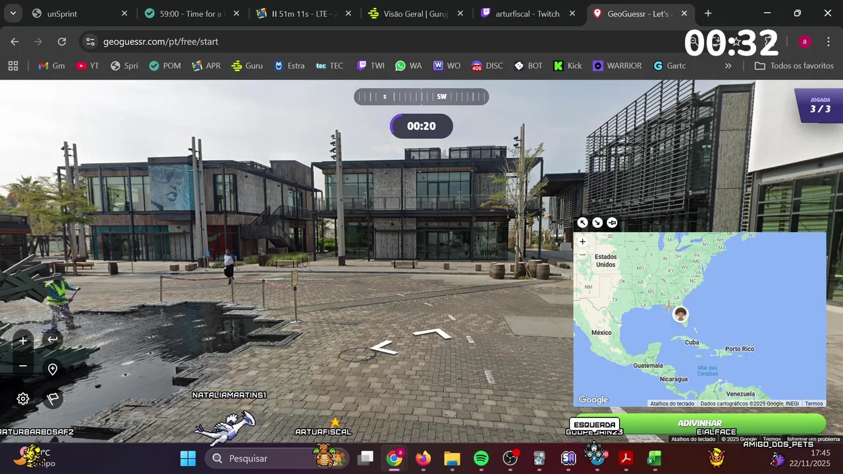The width and height of the screenshot is (843, 474).
Task: Open GeoGuessr settings gear icon
Action: pyautogui.click(x=23, y=398)
